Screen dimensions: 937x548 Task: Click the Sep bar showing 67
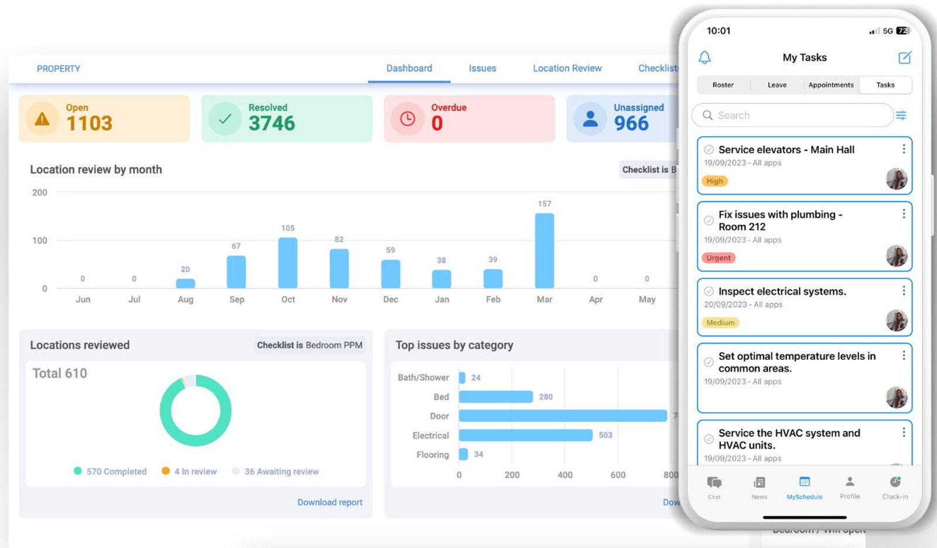(236, 272)
